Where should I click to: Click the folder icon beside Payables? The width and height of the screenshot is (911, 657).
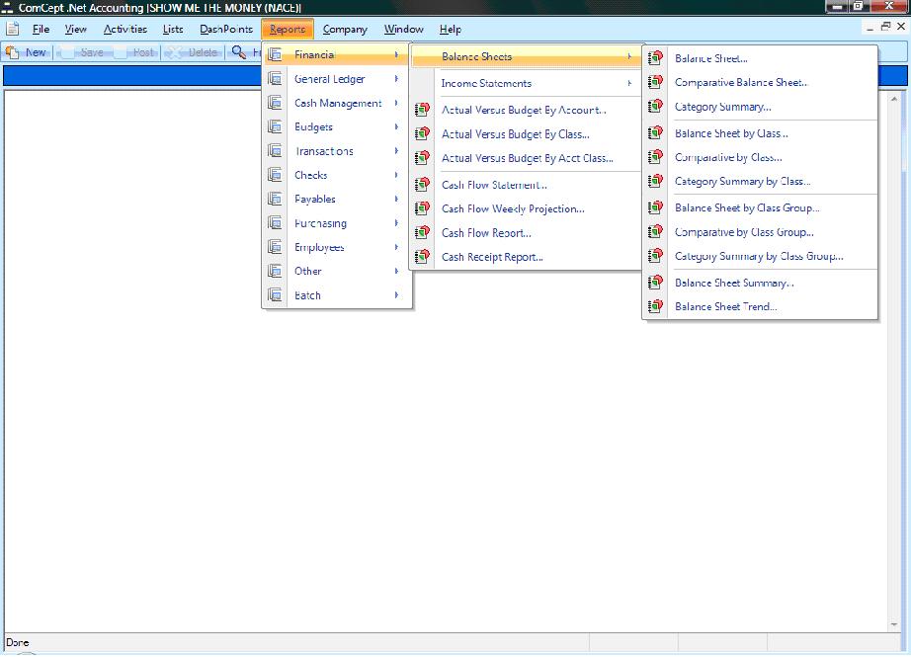point(276,200)
